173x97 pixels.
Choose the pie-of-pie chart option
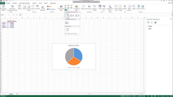pyautogui.click(x=72, y=16)
